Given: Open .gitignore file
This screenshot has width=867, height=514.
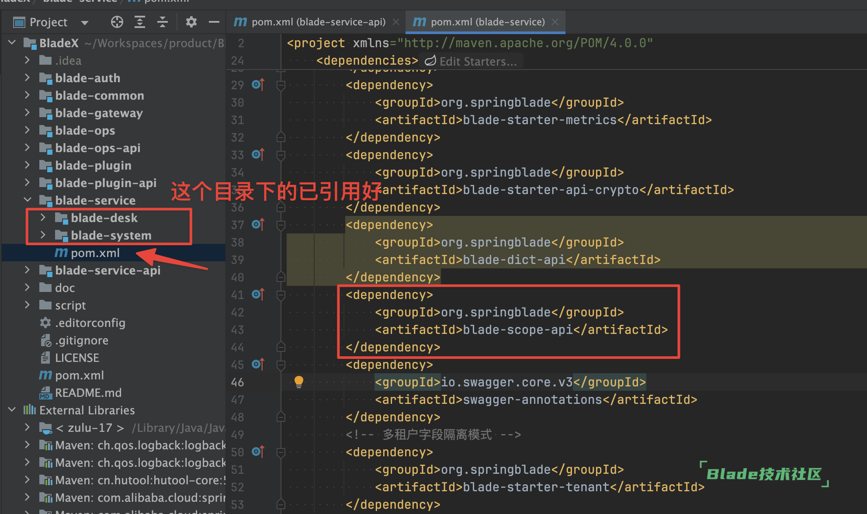Looking at the screenshot, I should 82,340.
